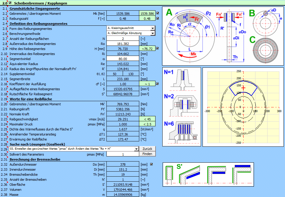Click the Außenradius Ro value 181.382
This screenshot has width=285, height=197.
click(x=123, y=44)
